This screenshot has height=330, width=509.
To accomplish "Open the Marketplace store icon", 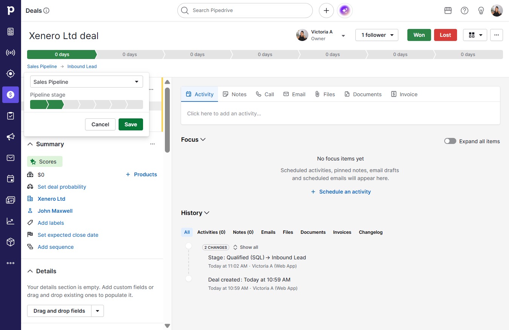I will click(x=448, y=11).
